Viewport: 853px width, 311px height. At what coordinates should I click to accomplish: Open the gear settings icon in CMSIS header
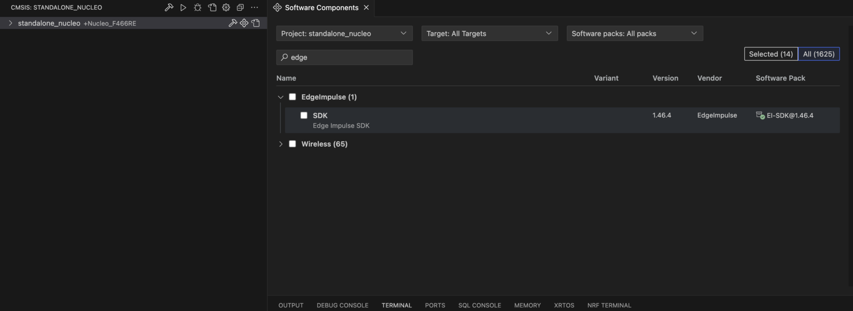click(226, 7)
